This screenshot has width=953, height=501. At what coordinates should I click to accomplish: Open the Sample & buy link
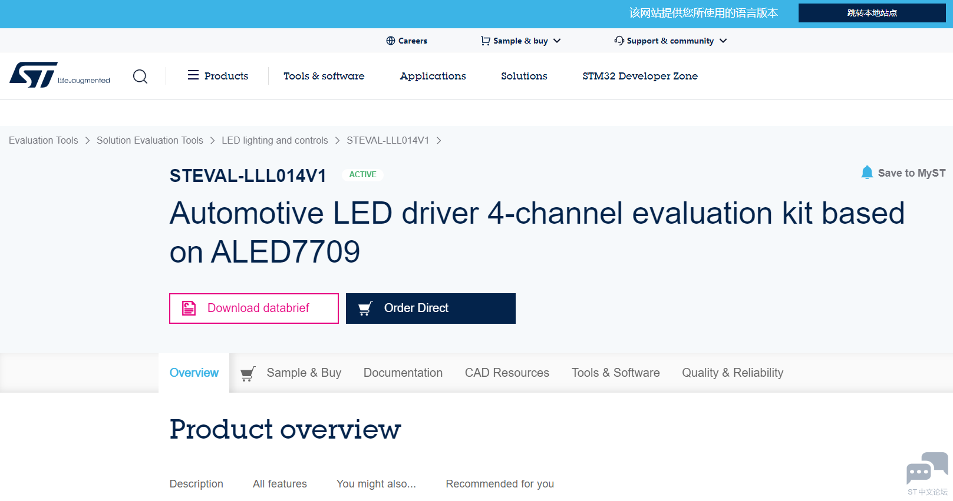pyautogui.click(x=521, y=41)
